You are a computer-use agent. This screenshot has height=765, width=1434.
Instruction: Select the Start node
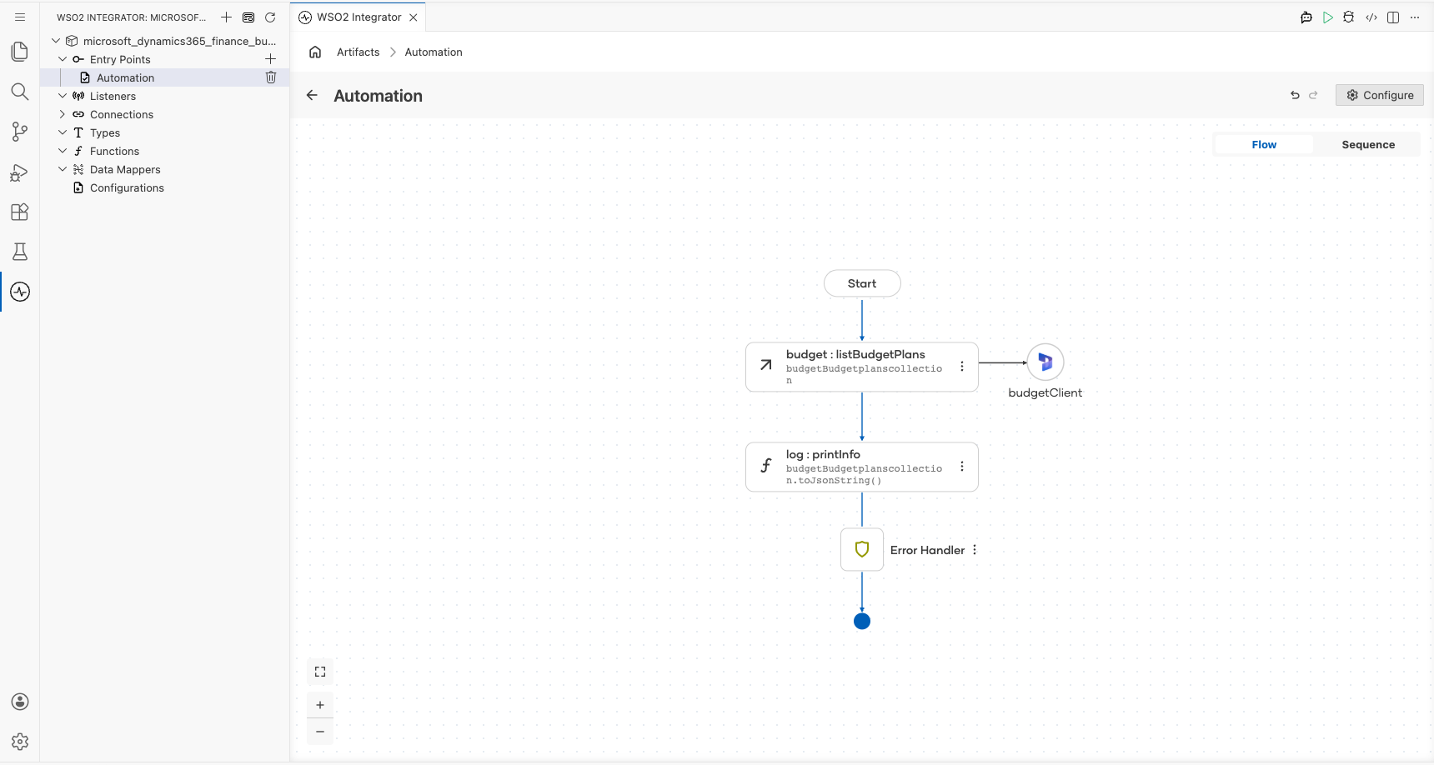tap(862, 283)
